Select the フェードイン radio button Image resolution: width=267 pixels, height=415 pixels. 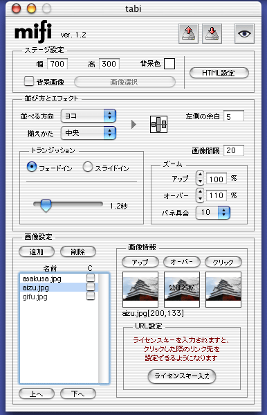[32, 167]
